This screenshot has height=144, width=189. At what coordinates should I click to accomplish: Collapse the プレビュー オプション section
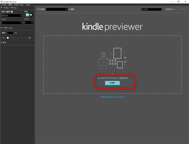(1, 8)
